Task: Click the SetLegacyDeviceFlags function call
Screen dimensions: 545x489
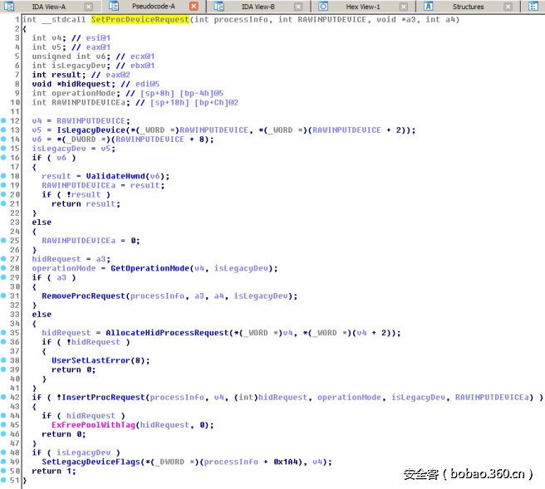Action: click(x=91, y=462)
